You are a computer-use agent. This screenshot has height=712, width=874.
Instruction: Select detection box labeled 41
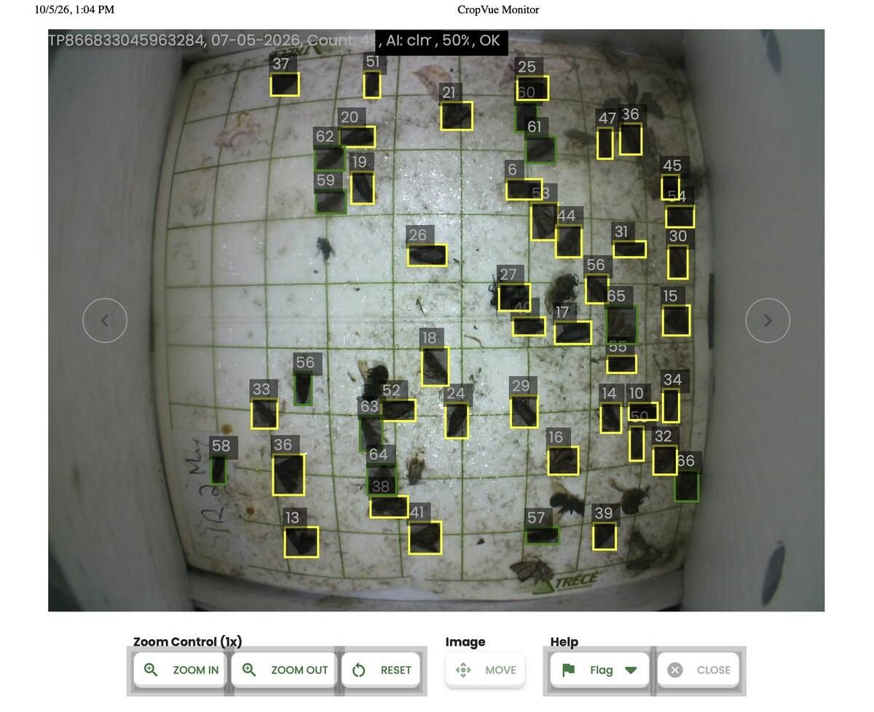[x=425, y=537]
